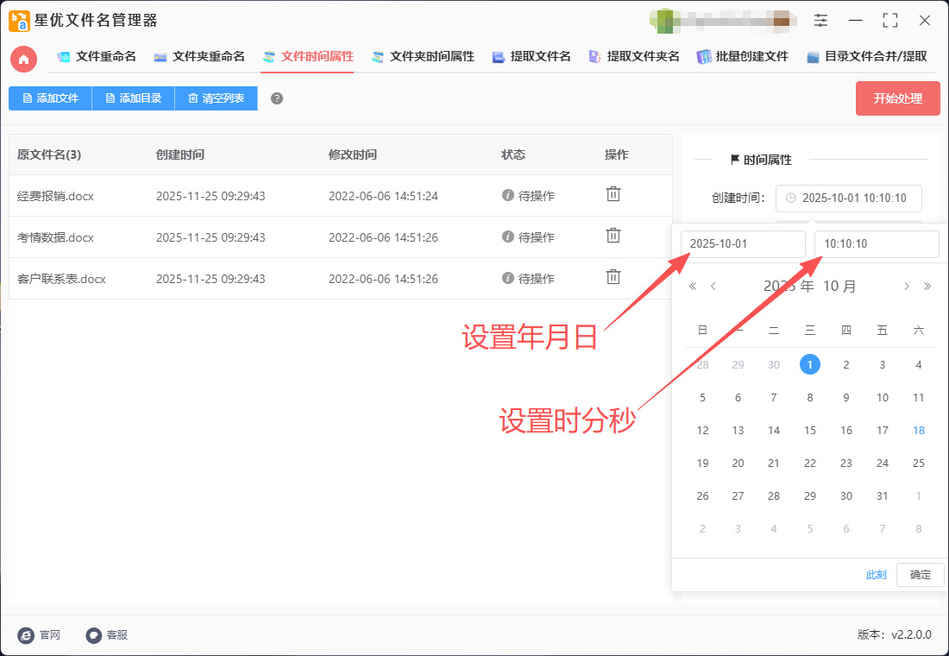949x656 pixels.
Task: Click the home icon on the toolbar
Action: [22, 59]
